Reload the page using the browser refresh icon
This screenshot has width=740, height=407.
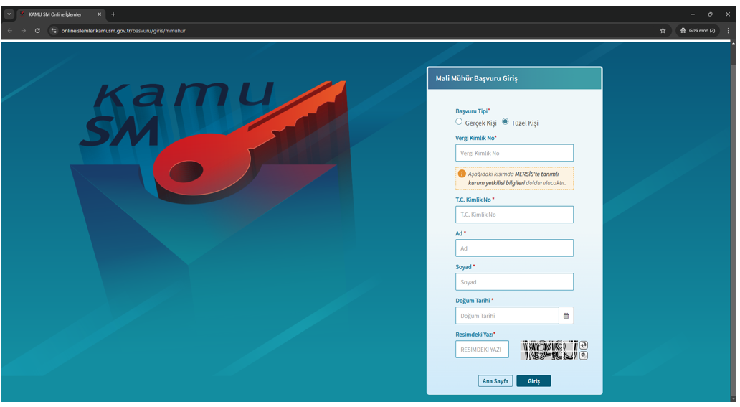coord(37,31)
